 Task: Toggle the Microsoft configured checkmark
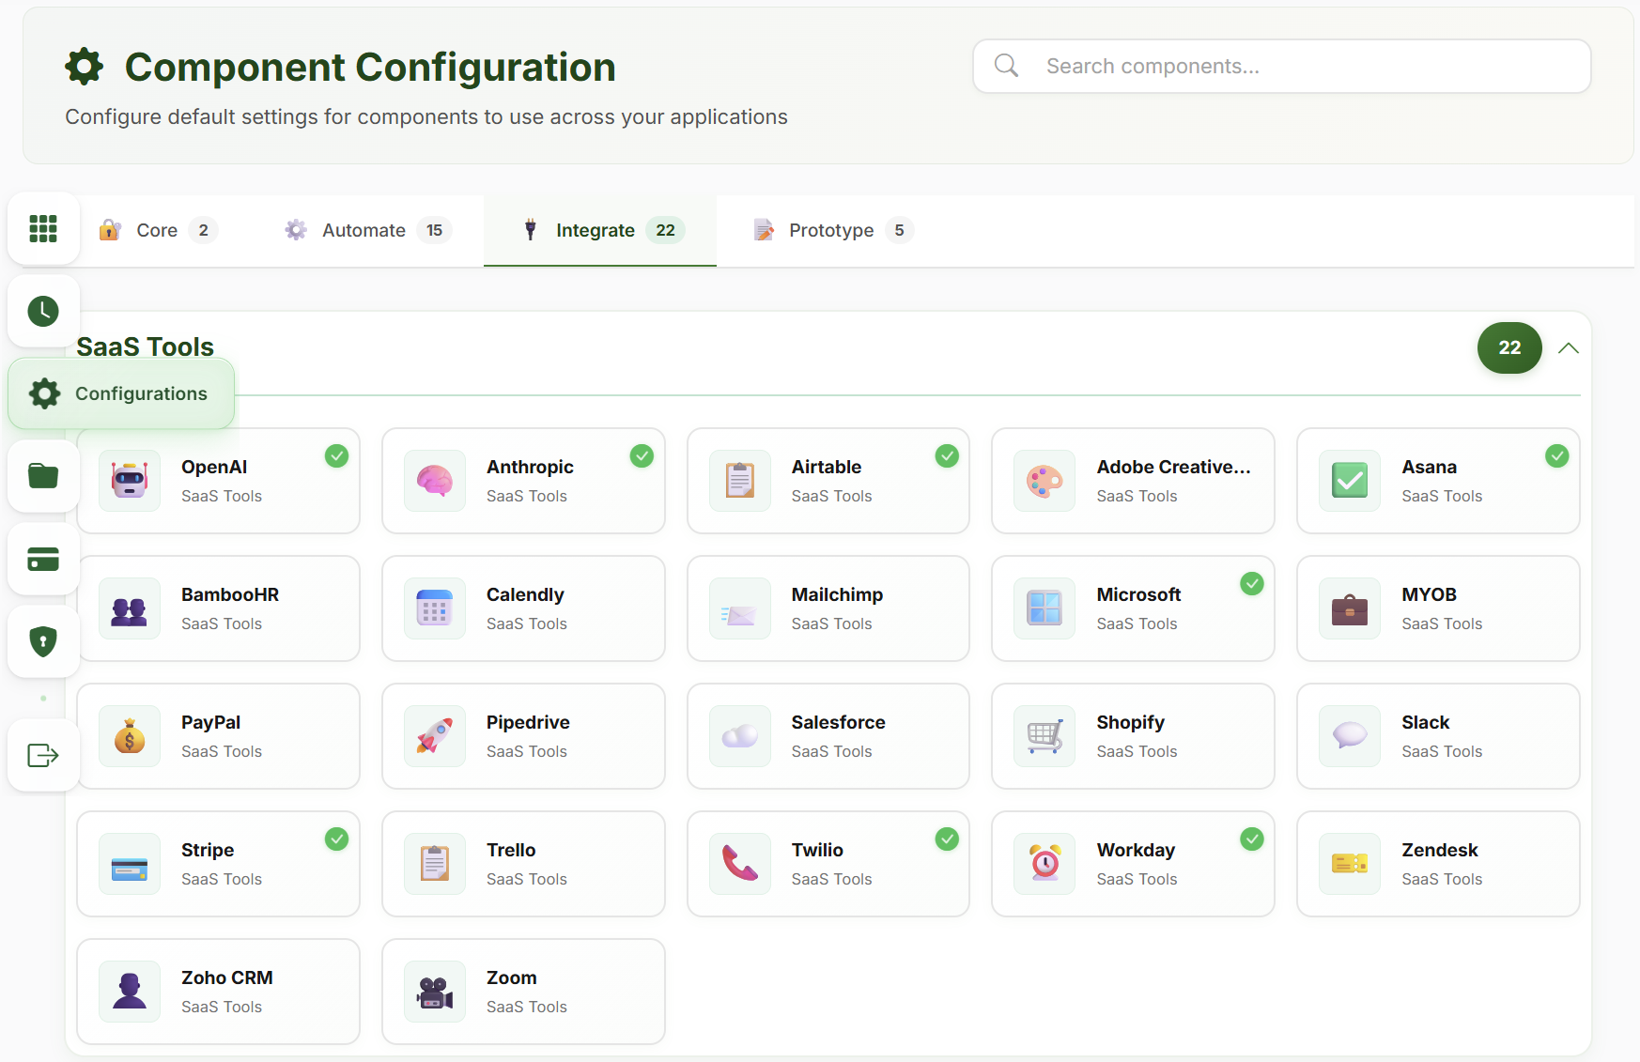[x=1252, y=583]
